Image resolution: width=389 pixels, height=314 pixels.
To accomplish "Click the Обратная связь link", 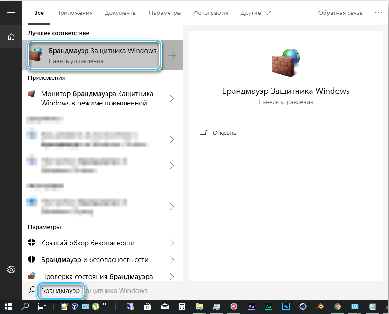I will (340, 13).
